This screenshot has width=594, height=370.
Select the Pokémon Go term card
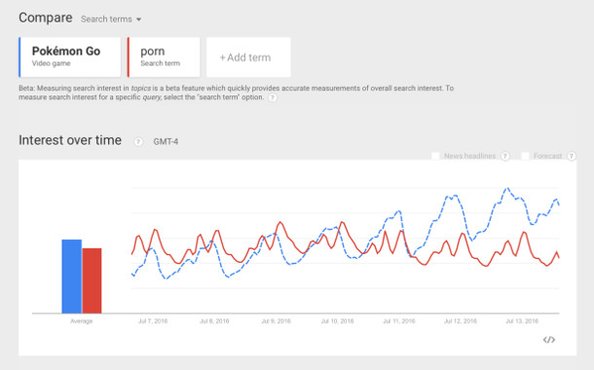[x=70, y=57]
